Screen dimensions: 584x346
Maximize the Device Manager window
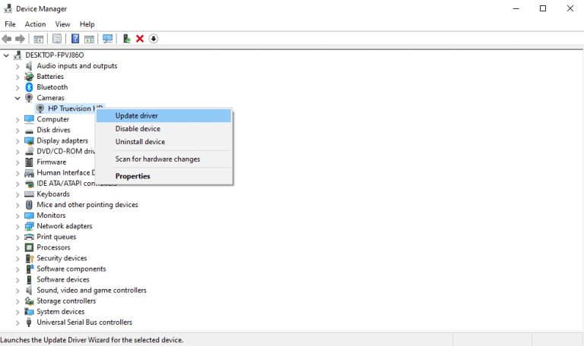[x=543, y=8]
